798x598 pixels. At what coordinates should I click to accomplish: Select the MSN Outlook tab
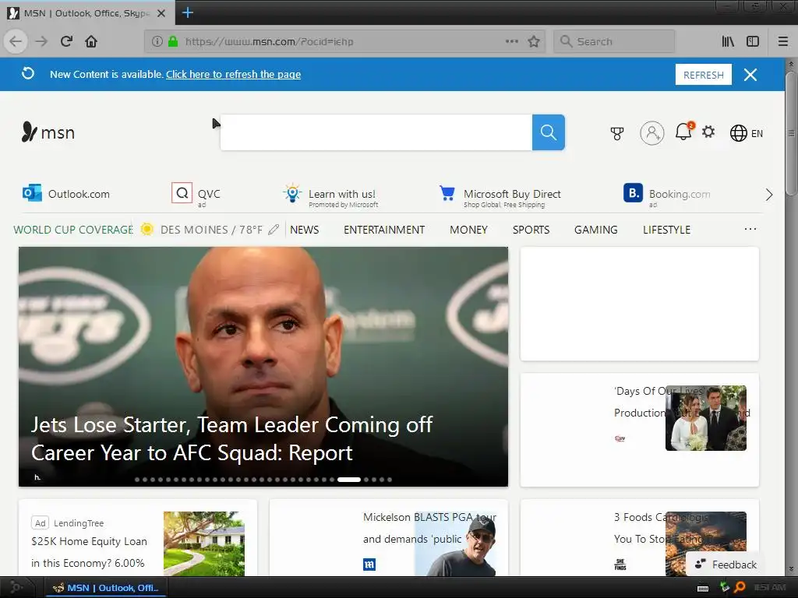pyautogui.click(x=87, y=13)
